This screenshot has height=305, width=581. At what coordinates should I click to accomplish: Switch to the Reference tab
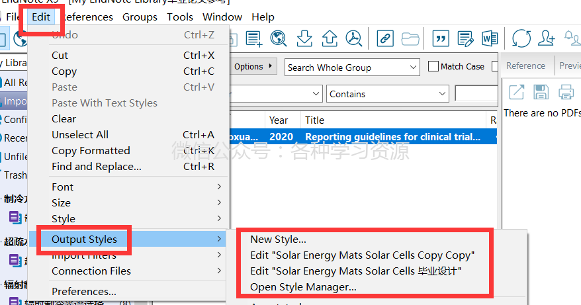525,66
